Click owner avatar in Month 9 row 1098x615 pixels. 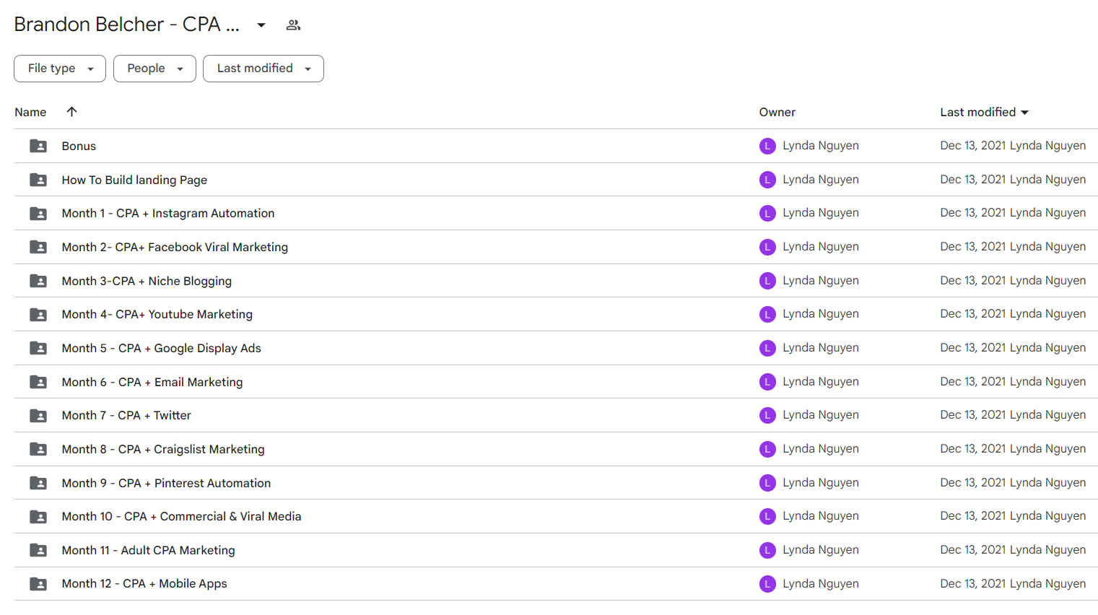click(767, 483)
